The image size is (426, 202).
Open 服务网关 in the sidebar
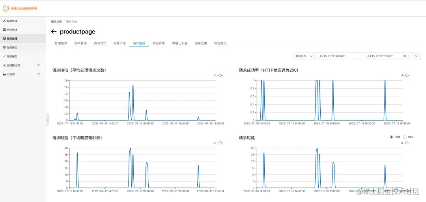(23, 48)
